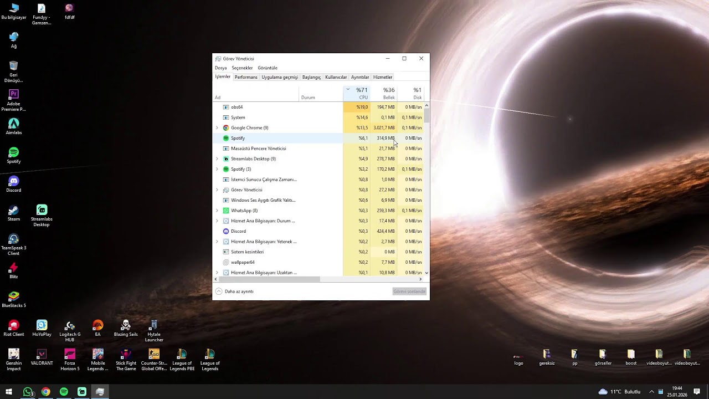Open Adobe Premiere Pro desktop icon
The image size is (709, 399).
pyautogui.click(x=14, y=100)
